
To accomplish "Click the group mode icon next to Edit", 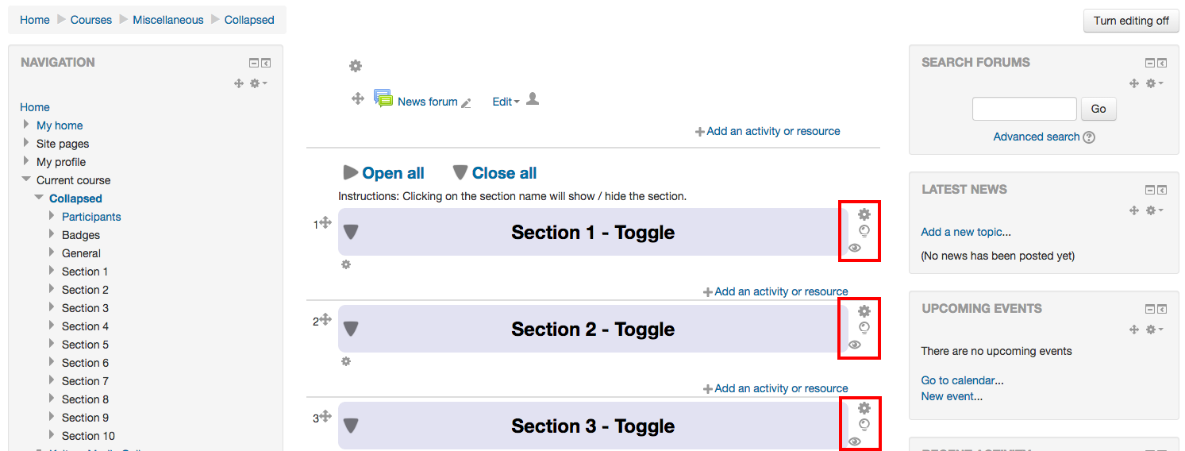I will pos(533,98).
